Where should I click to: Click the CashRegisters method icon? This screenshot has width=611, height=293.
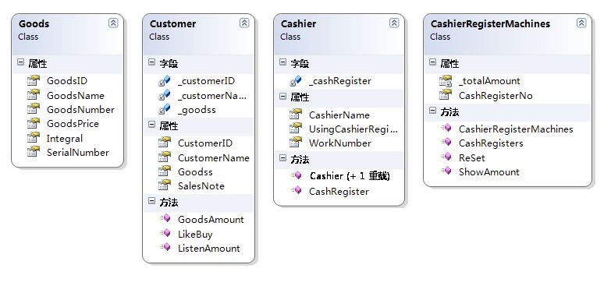click(x=446, y=143)
